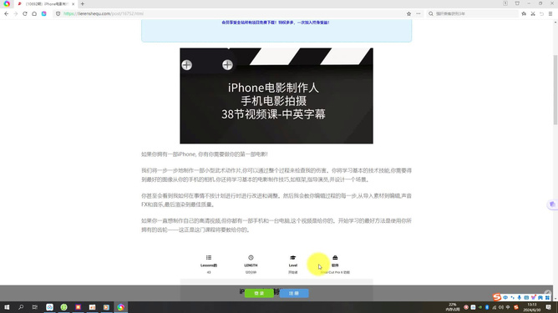Open the browser hamburger main menu
The width and height of the screenshot is (558, 313).
pyautogui.click(x=550, y=13)
